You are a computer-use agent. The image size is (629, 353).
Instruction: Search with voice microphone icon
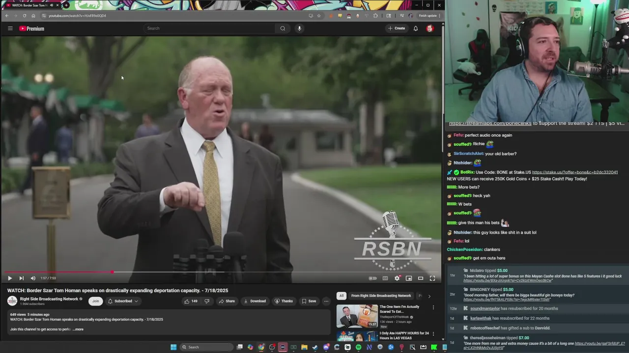click(299, 28)
